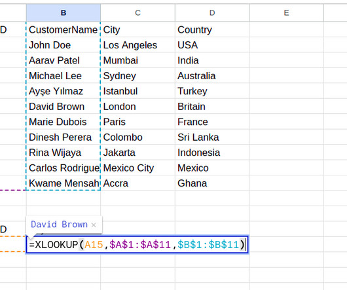Screen dimensions: 347x290
Task: Click the Kwame Mensah cell
Action: pyautogui.click(x=64, y=183)
